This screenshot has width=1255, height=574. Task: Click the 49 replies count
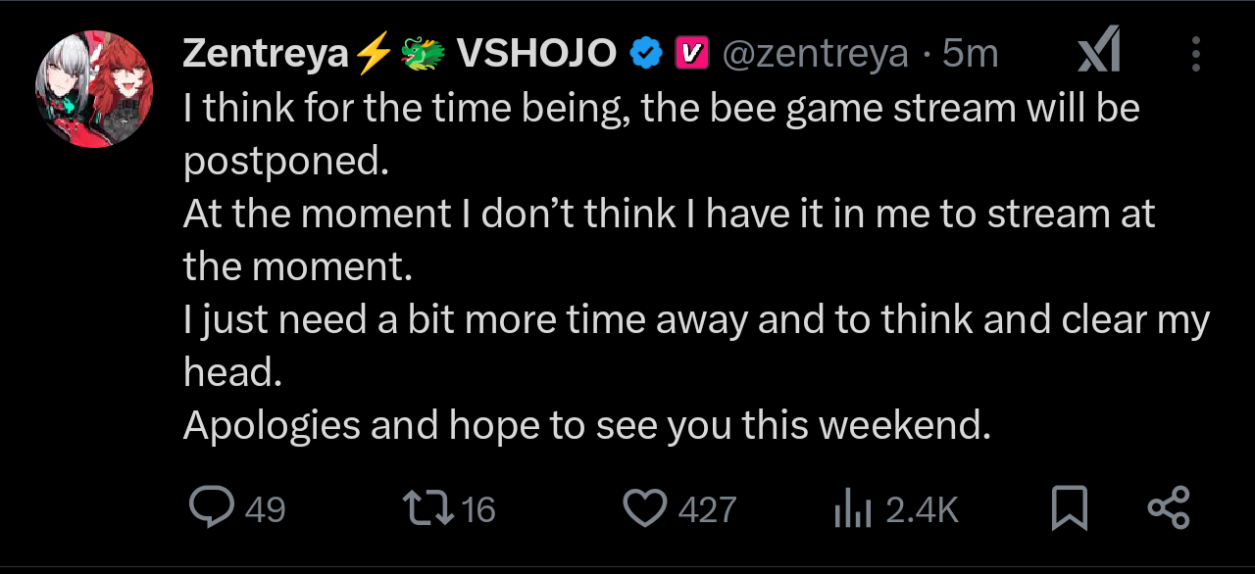click(x=265, y=509)
